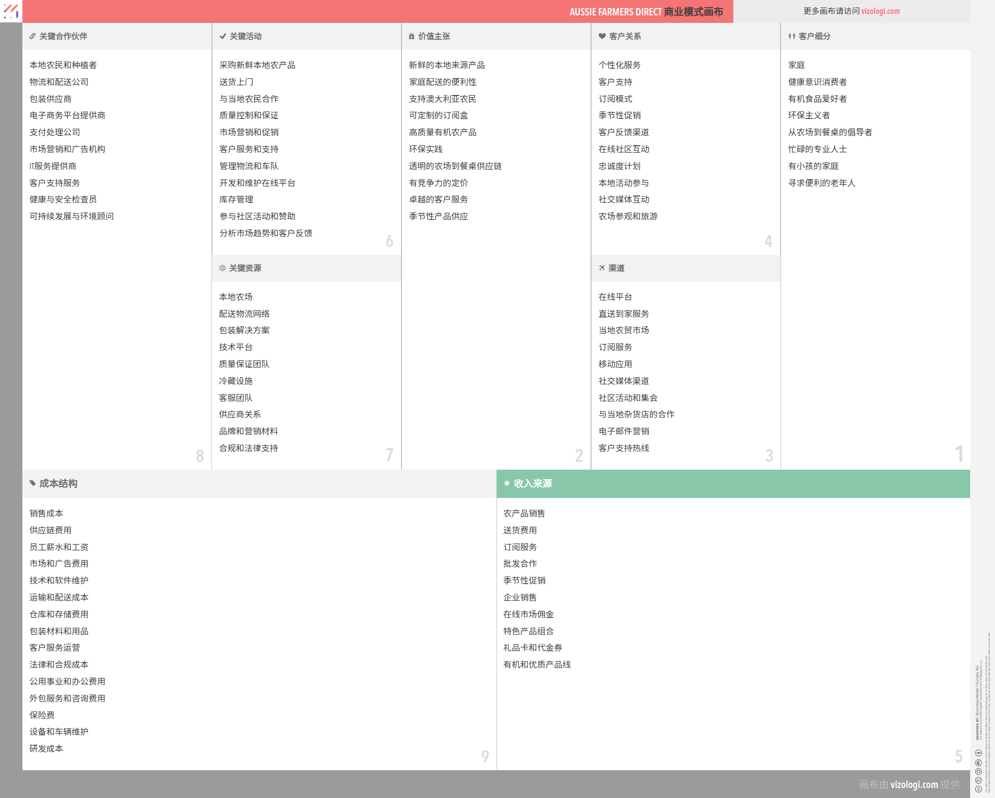Select 订阅模式 in customer relationships

click(615, 99)
